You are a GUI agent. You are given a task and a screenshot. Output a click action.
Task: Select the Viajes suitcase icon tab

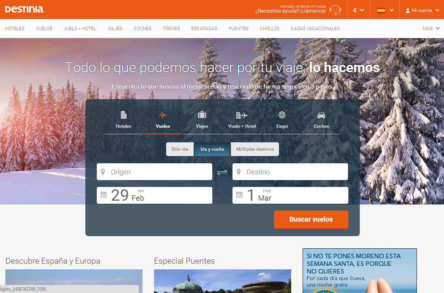pos(202,120)
